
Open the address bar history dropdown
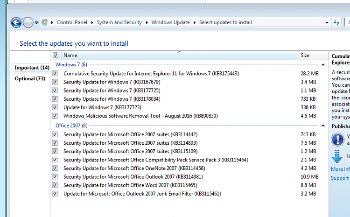tap(327, 22)
